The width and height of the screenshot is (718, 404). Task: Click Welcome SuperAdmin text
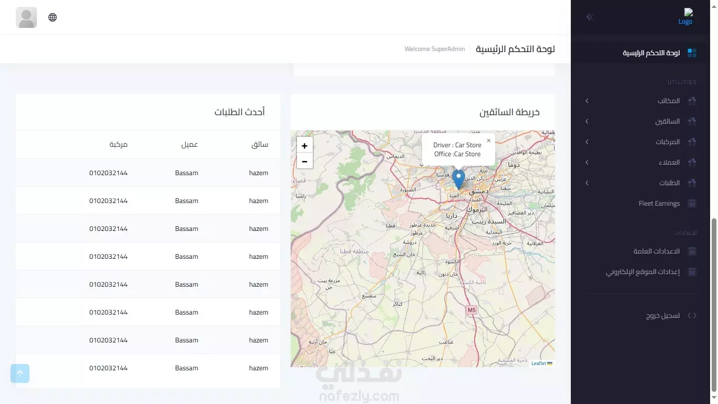(435, 49)
